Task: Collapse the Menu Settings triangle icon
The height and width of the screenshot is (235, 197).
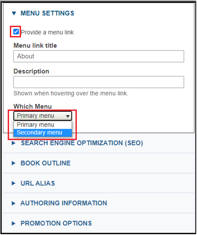Action: click(x=13, y=13)
